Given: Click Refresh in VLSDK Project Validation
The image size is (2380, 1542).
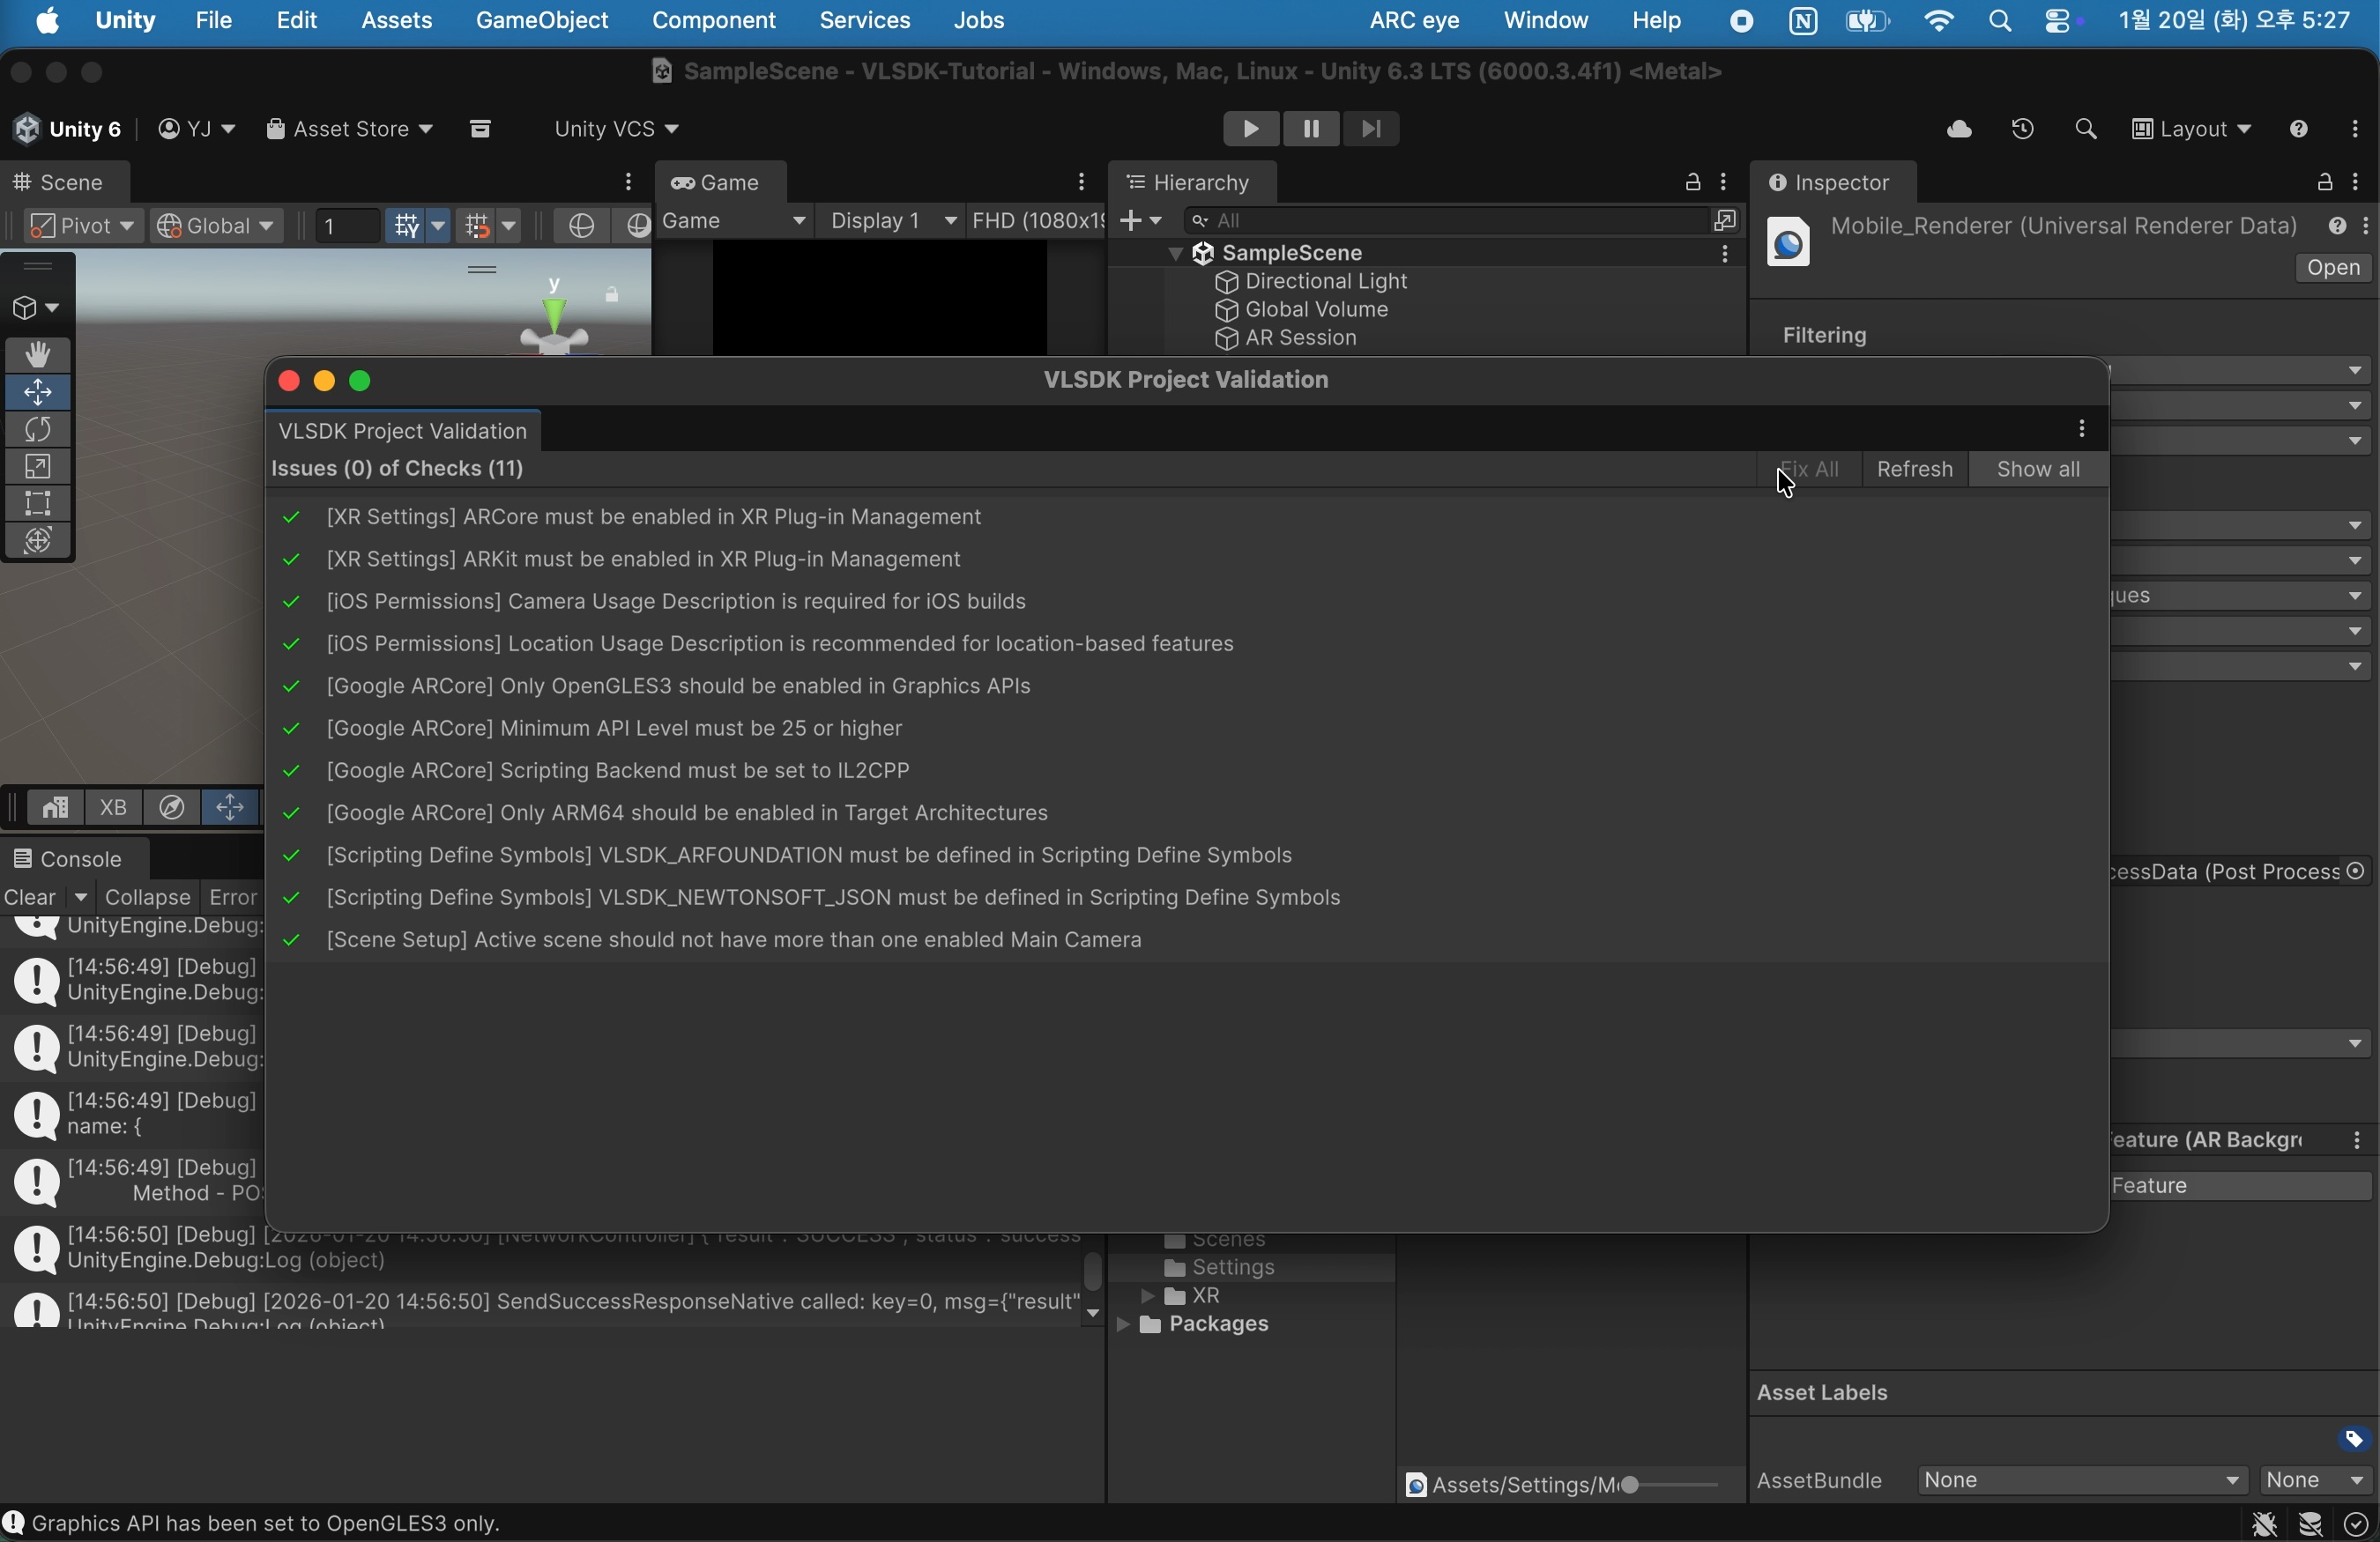Looking at the screenshot, I should pyautogui.click(x=1914, y=470).
